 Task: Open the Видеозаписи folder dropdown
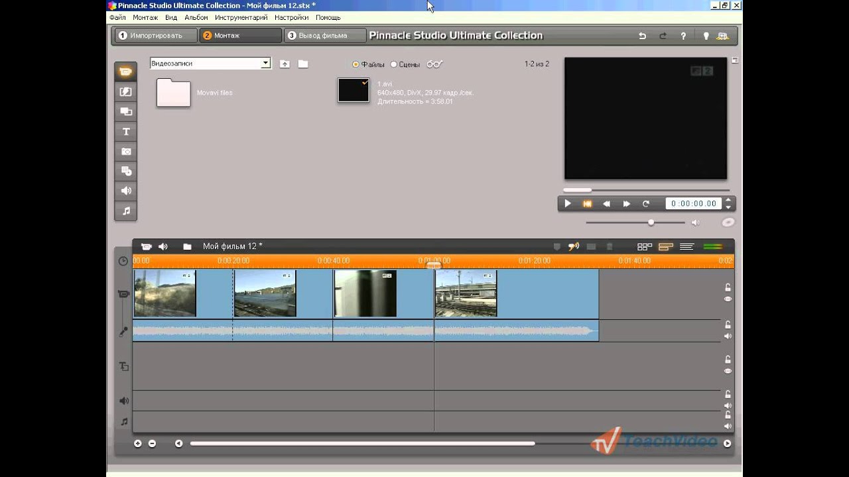click(x=265, y=63)
